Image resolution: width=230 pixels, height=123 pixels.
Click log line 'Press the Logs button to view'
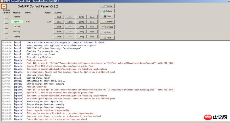click(57, 119)
